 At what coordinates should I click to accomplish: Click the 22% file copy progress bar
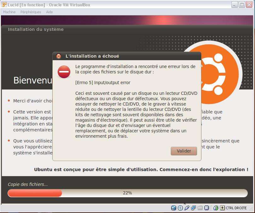click(127, 193)
